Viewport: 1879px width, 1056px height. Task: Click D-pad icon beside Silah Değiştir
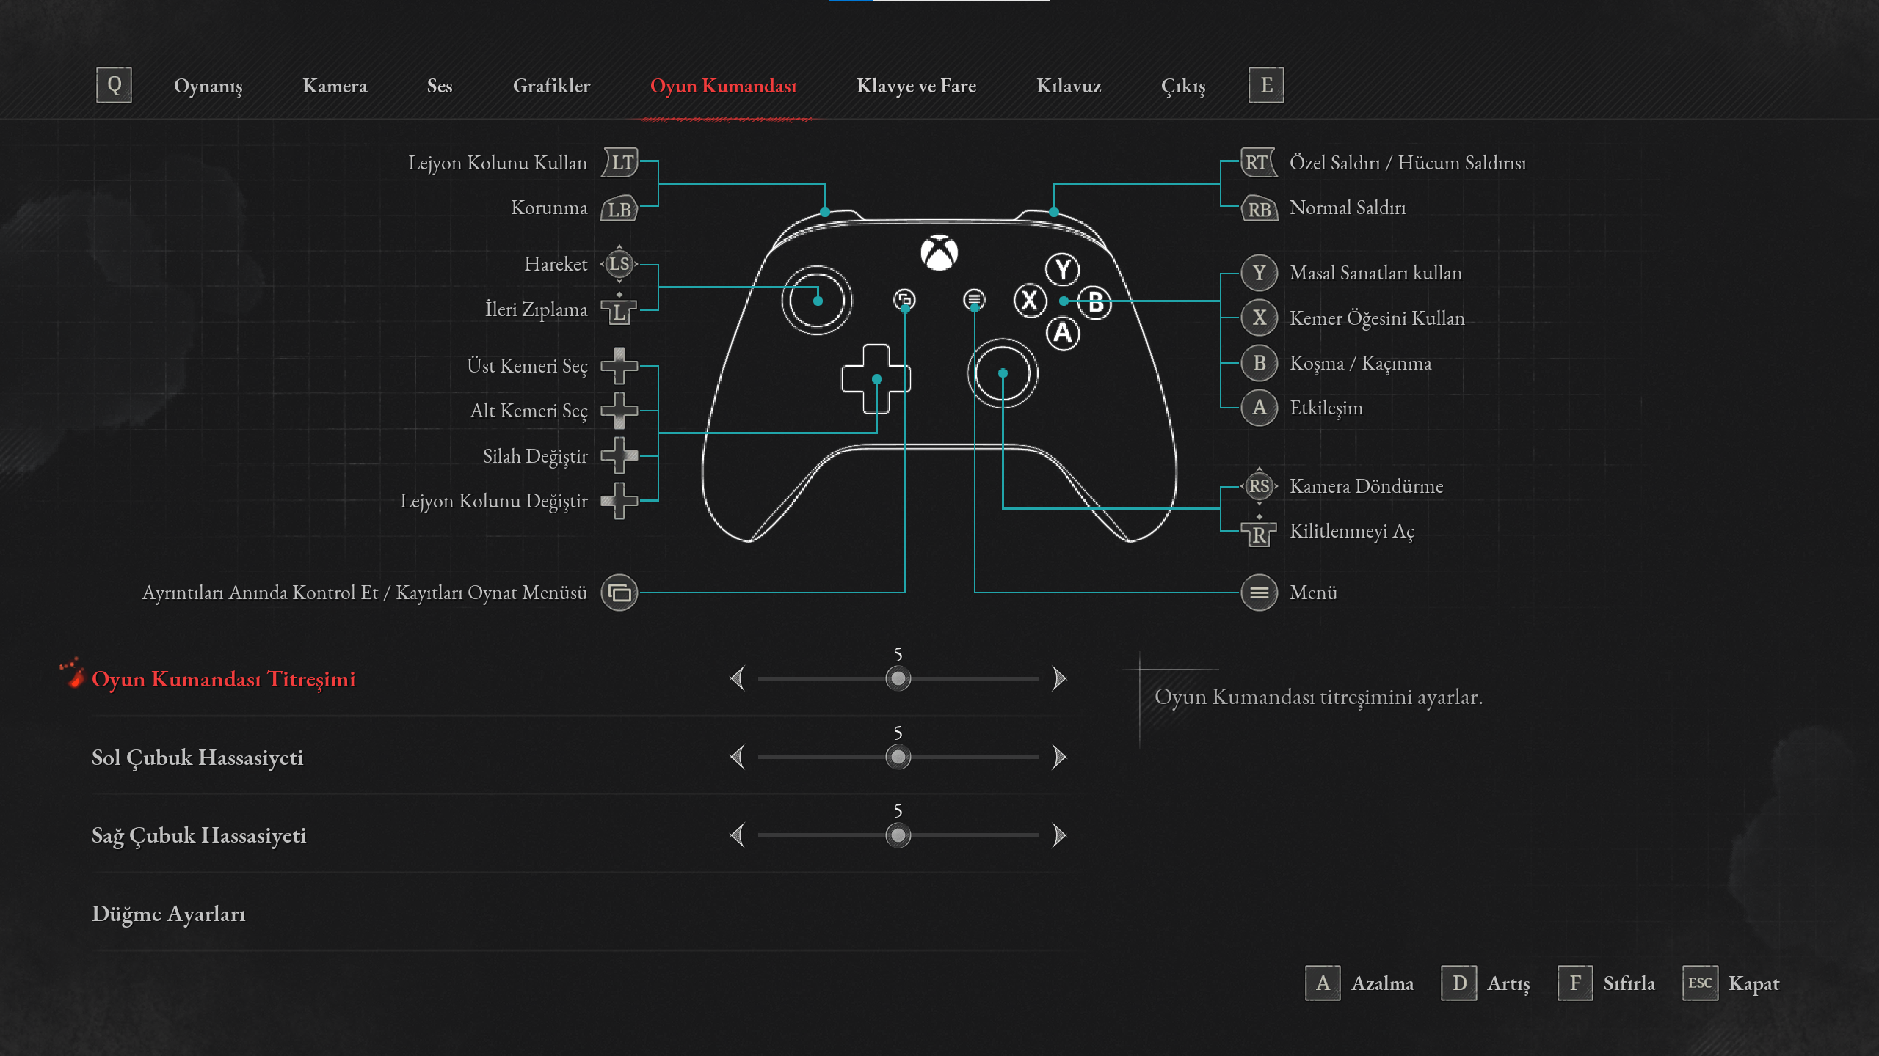click(619, 455)
